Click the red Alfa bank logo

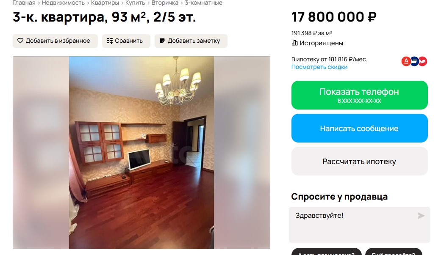pos(406,61)
